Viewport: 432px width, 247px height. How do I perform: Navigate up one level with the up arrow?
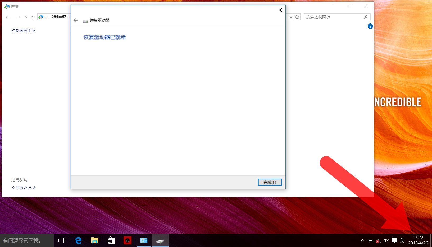(x=33, y=17)
